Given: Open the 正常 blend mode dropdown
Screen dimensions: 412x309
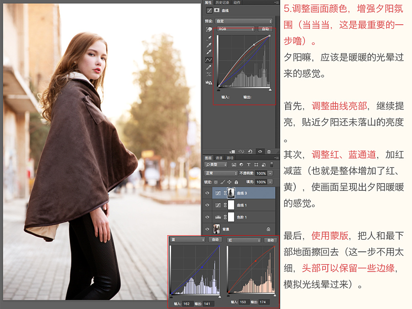Looking at the screenshot, I should (221, 173).
